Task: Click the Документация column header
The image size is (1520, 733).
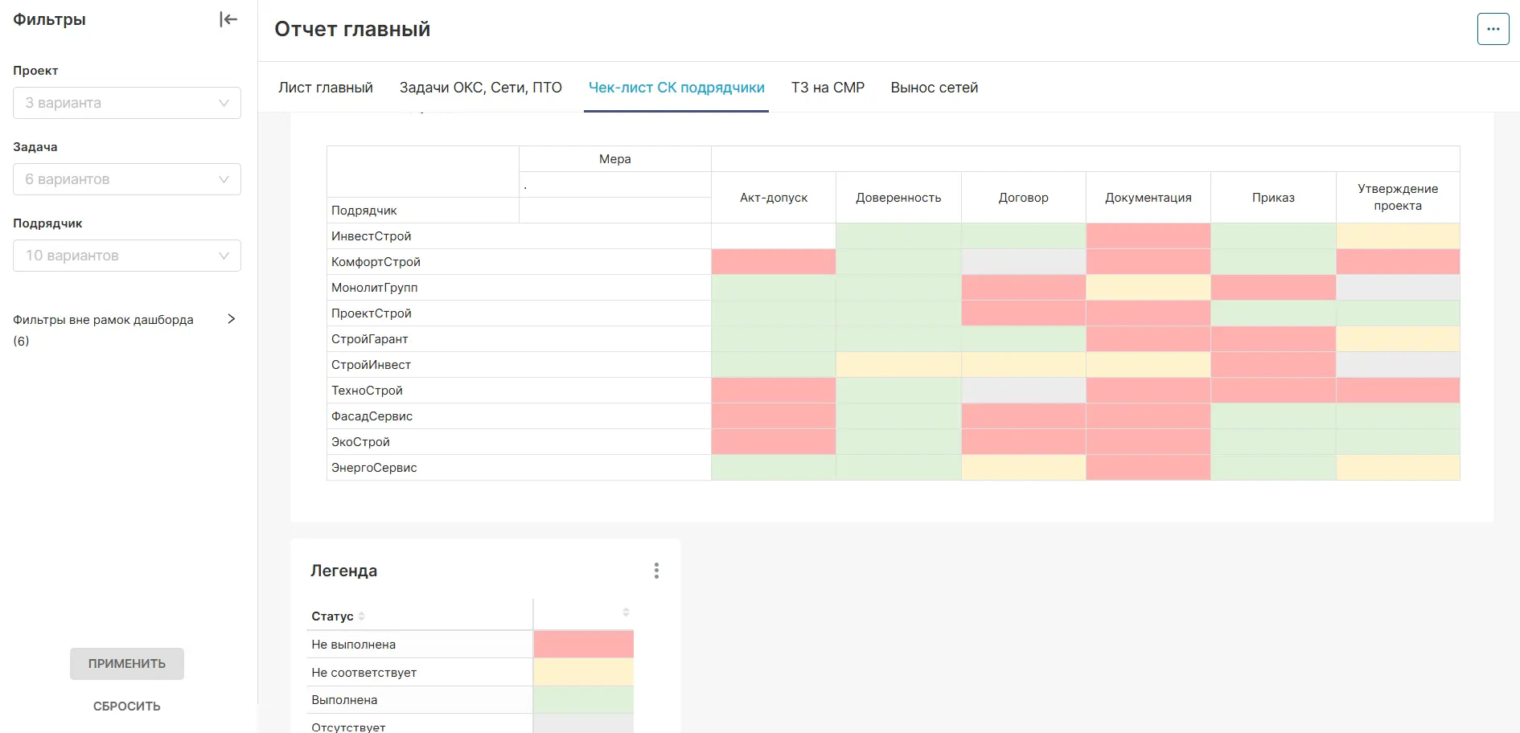Action: pyautogui.click(x=1148, y=198)
